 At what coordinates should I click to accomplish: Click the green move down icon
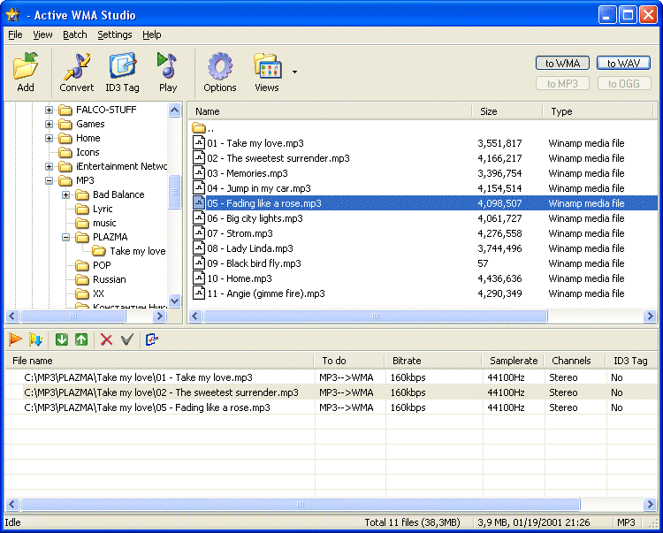coord(62,339)
